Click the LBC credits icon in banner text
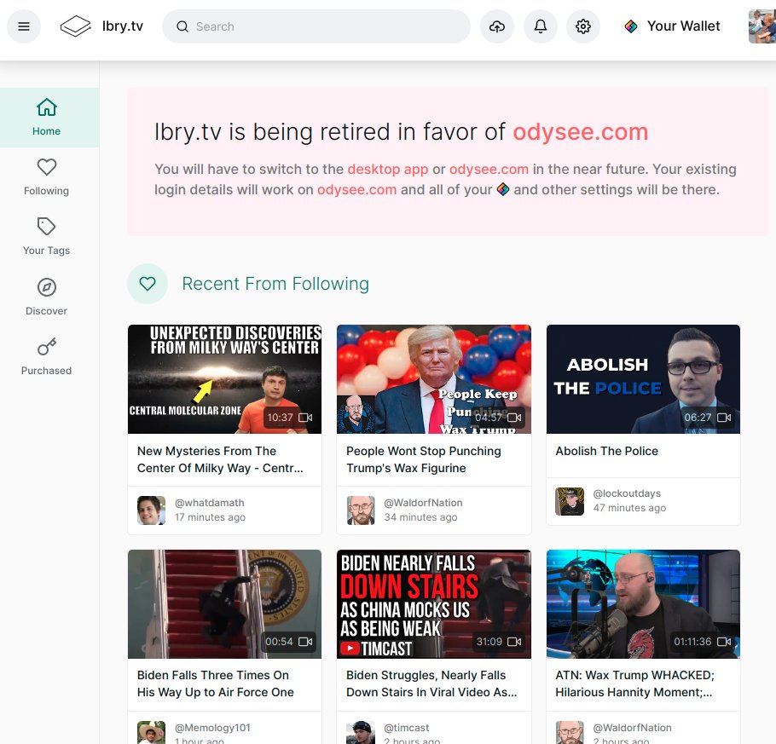The height and width of the screenshot is (744, 776). click(503, 189)
